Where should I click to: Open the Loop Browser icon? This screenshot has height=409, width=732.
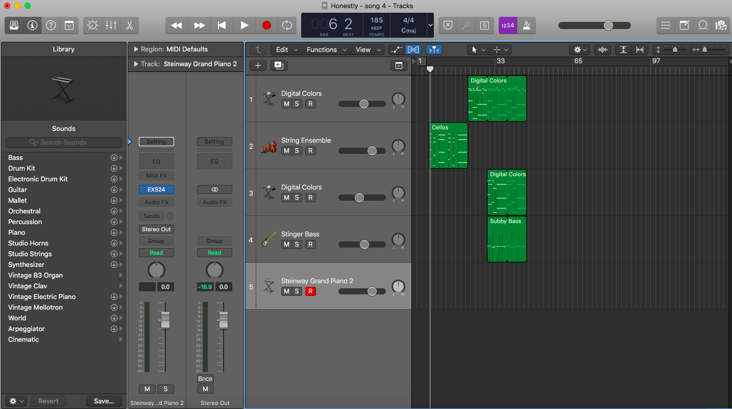pyautogui.click(x=702, y=25)
